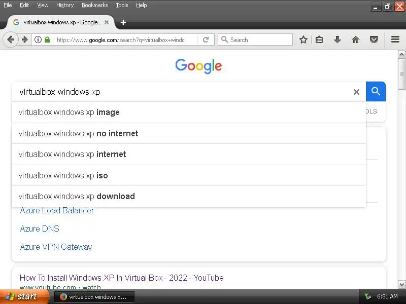Image resolution: width=406 pixels, height=304 pixels.
Task: Save page with the Pocket icon
Action: (374, 40)
